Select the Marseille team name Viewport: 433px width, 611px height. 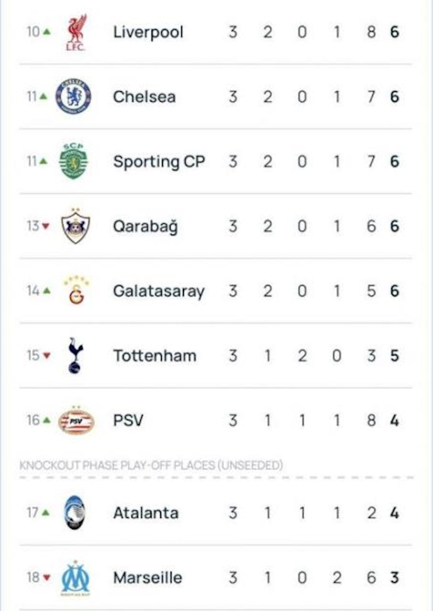[147, 577]
